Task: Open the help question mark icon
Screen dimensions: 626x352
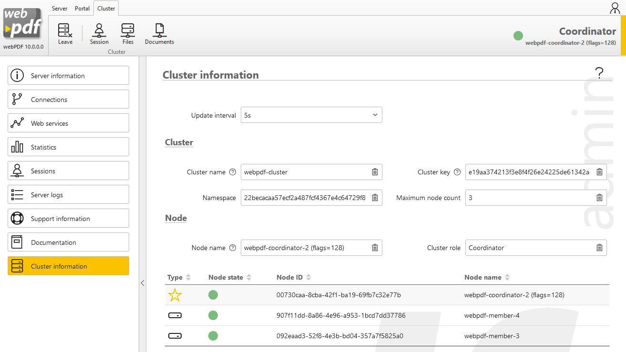Action: click(599, 73)
